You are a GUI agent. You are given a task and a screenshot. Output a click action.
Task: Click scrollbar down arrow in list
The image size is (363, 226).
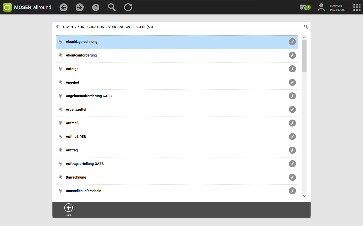pos(304,196)
